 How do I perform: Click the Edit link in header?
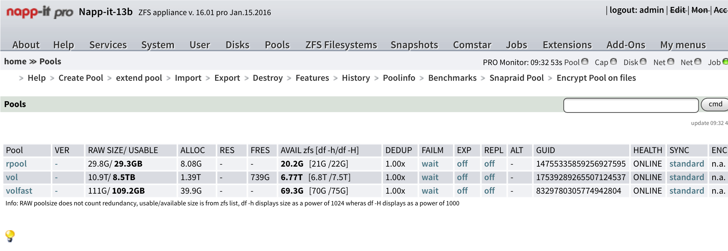[x=678, y=10]
